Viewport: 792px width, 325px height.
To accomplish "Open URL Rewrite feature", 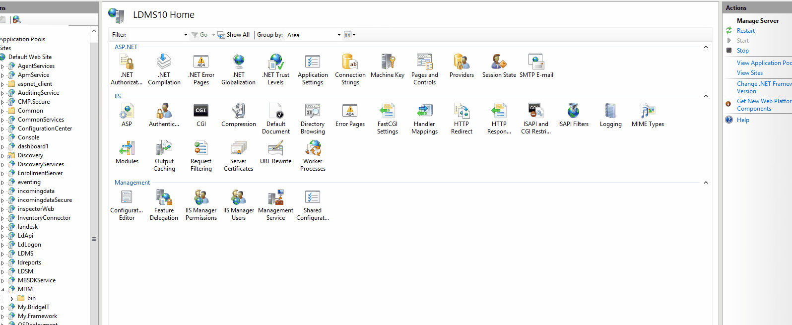I will (x=276, y=152).
